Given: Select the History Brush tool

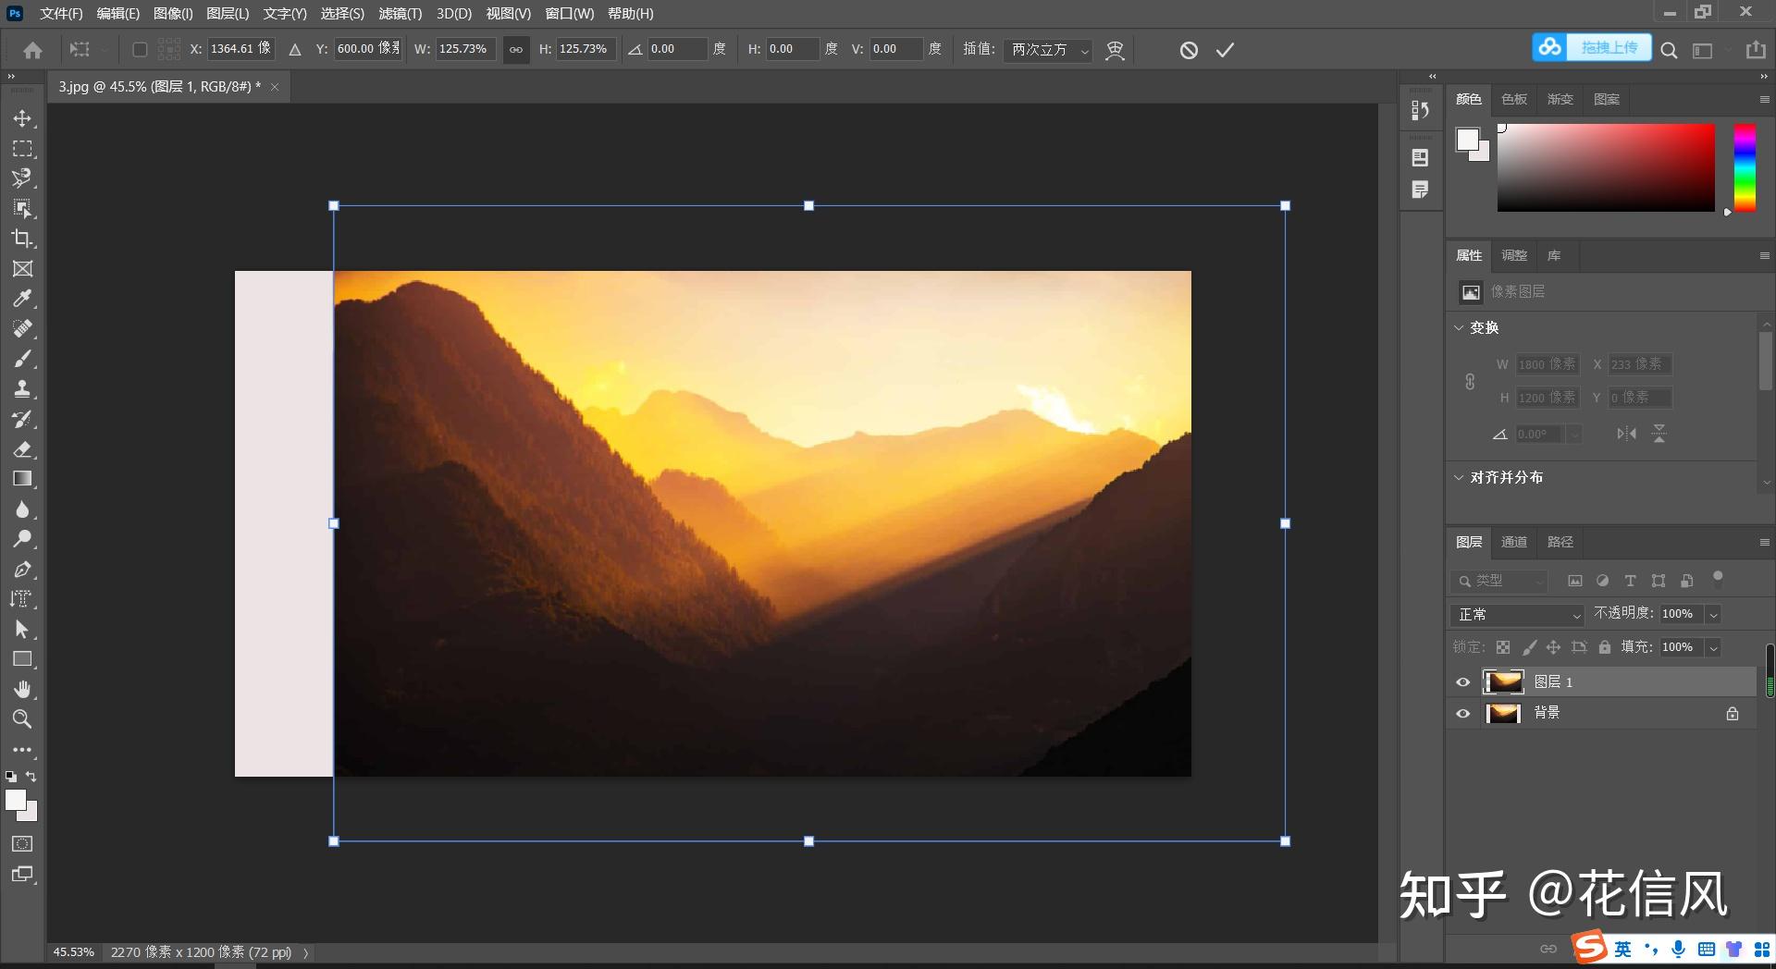Looking at the screenshot, I should [x=22, y=419].
